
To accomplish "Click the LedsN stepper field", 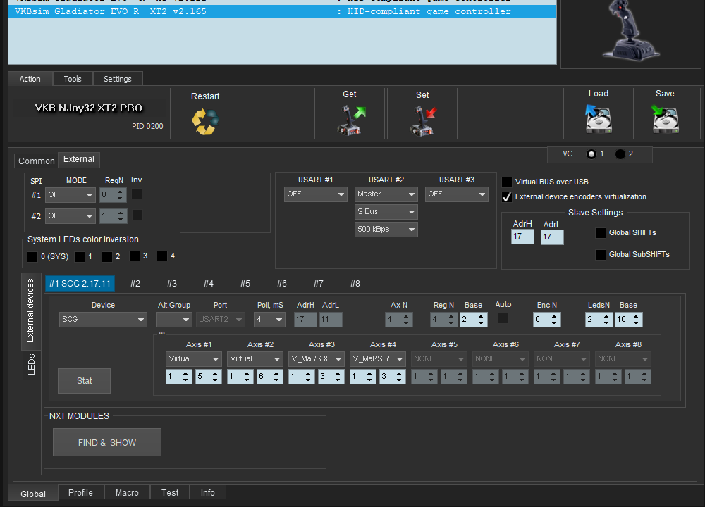I will (599, 319).
